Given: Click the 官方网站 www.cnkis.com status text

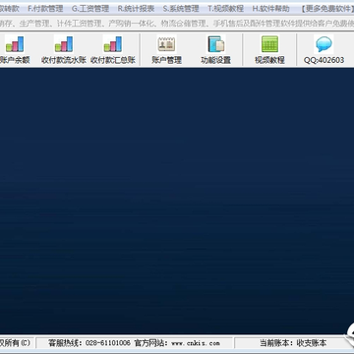Looking at the screenshot, I should click(177, 343).
